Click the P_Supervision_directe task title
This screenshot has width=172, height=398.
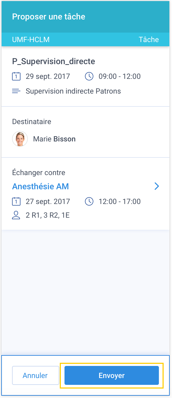click(53, 61)
